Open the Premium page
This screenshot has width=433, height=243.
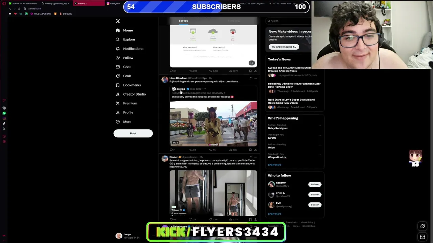(x=126, y=103)
